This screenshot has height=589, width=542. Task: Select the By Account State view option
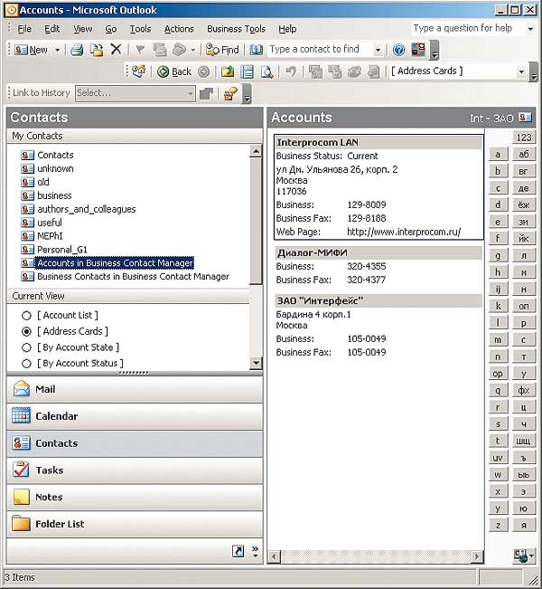[x=26, y=347]
